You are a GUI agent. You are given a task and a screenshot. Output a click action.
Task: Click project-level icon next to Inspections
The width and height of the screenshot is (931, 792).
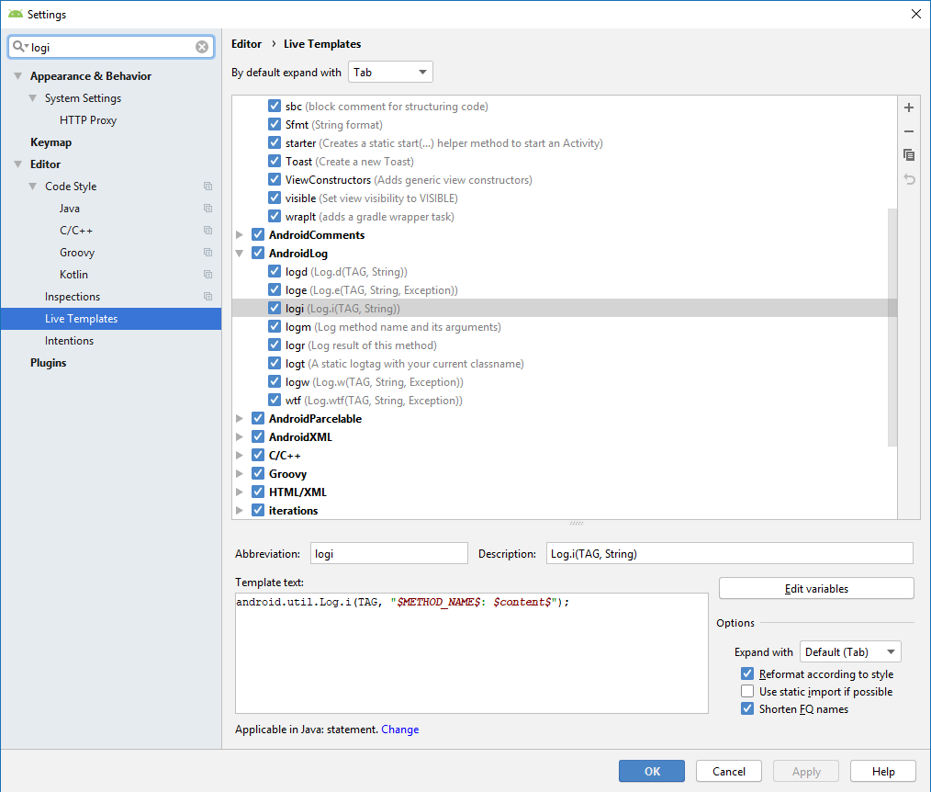208,296
